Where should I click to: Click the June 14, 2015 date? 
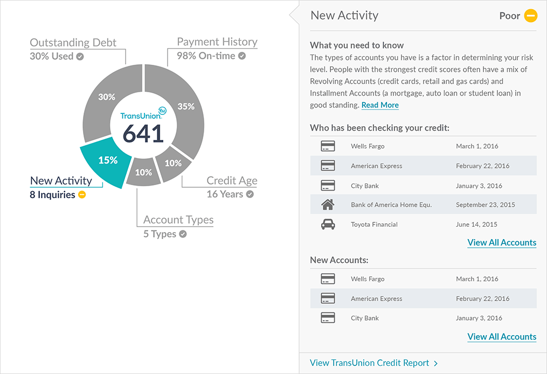pyautogui.click(x=476, y=225)
